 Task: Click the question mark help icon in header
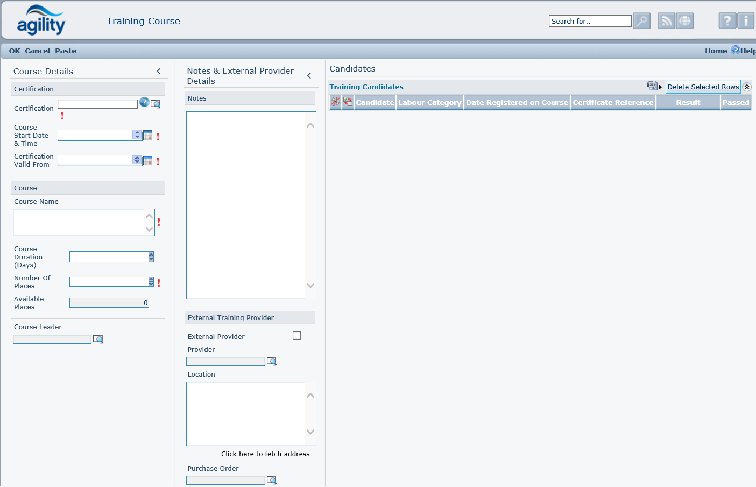click(727, 21)
